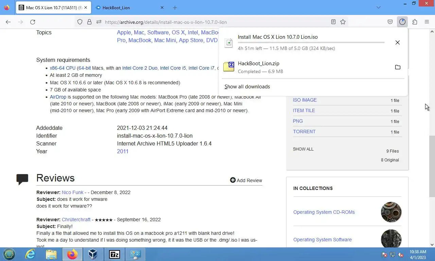Screen dimensions: 435x261
Task: Open the Control Panel taskbar icon
Action: (x=135, y=254)
